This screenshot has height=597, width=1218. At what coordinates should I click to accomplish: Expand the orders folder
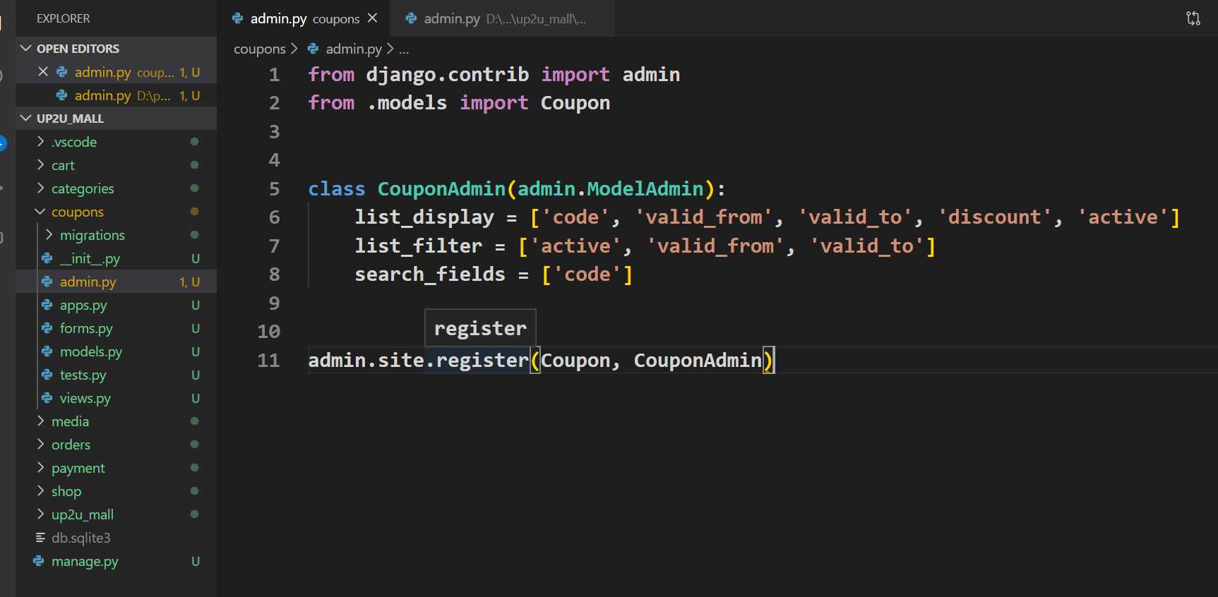(117, 445)
